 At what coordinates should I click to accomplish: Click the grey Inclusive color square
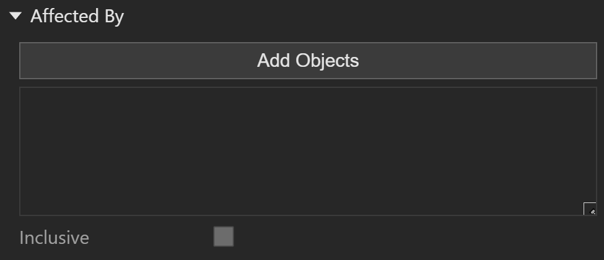(x=224, y=236)
